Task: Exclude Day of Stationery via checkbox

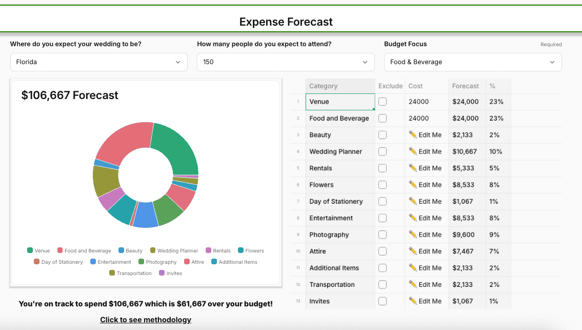Action: [x=383, y=201]
